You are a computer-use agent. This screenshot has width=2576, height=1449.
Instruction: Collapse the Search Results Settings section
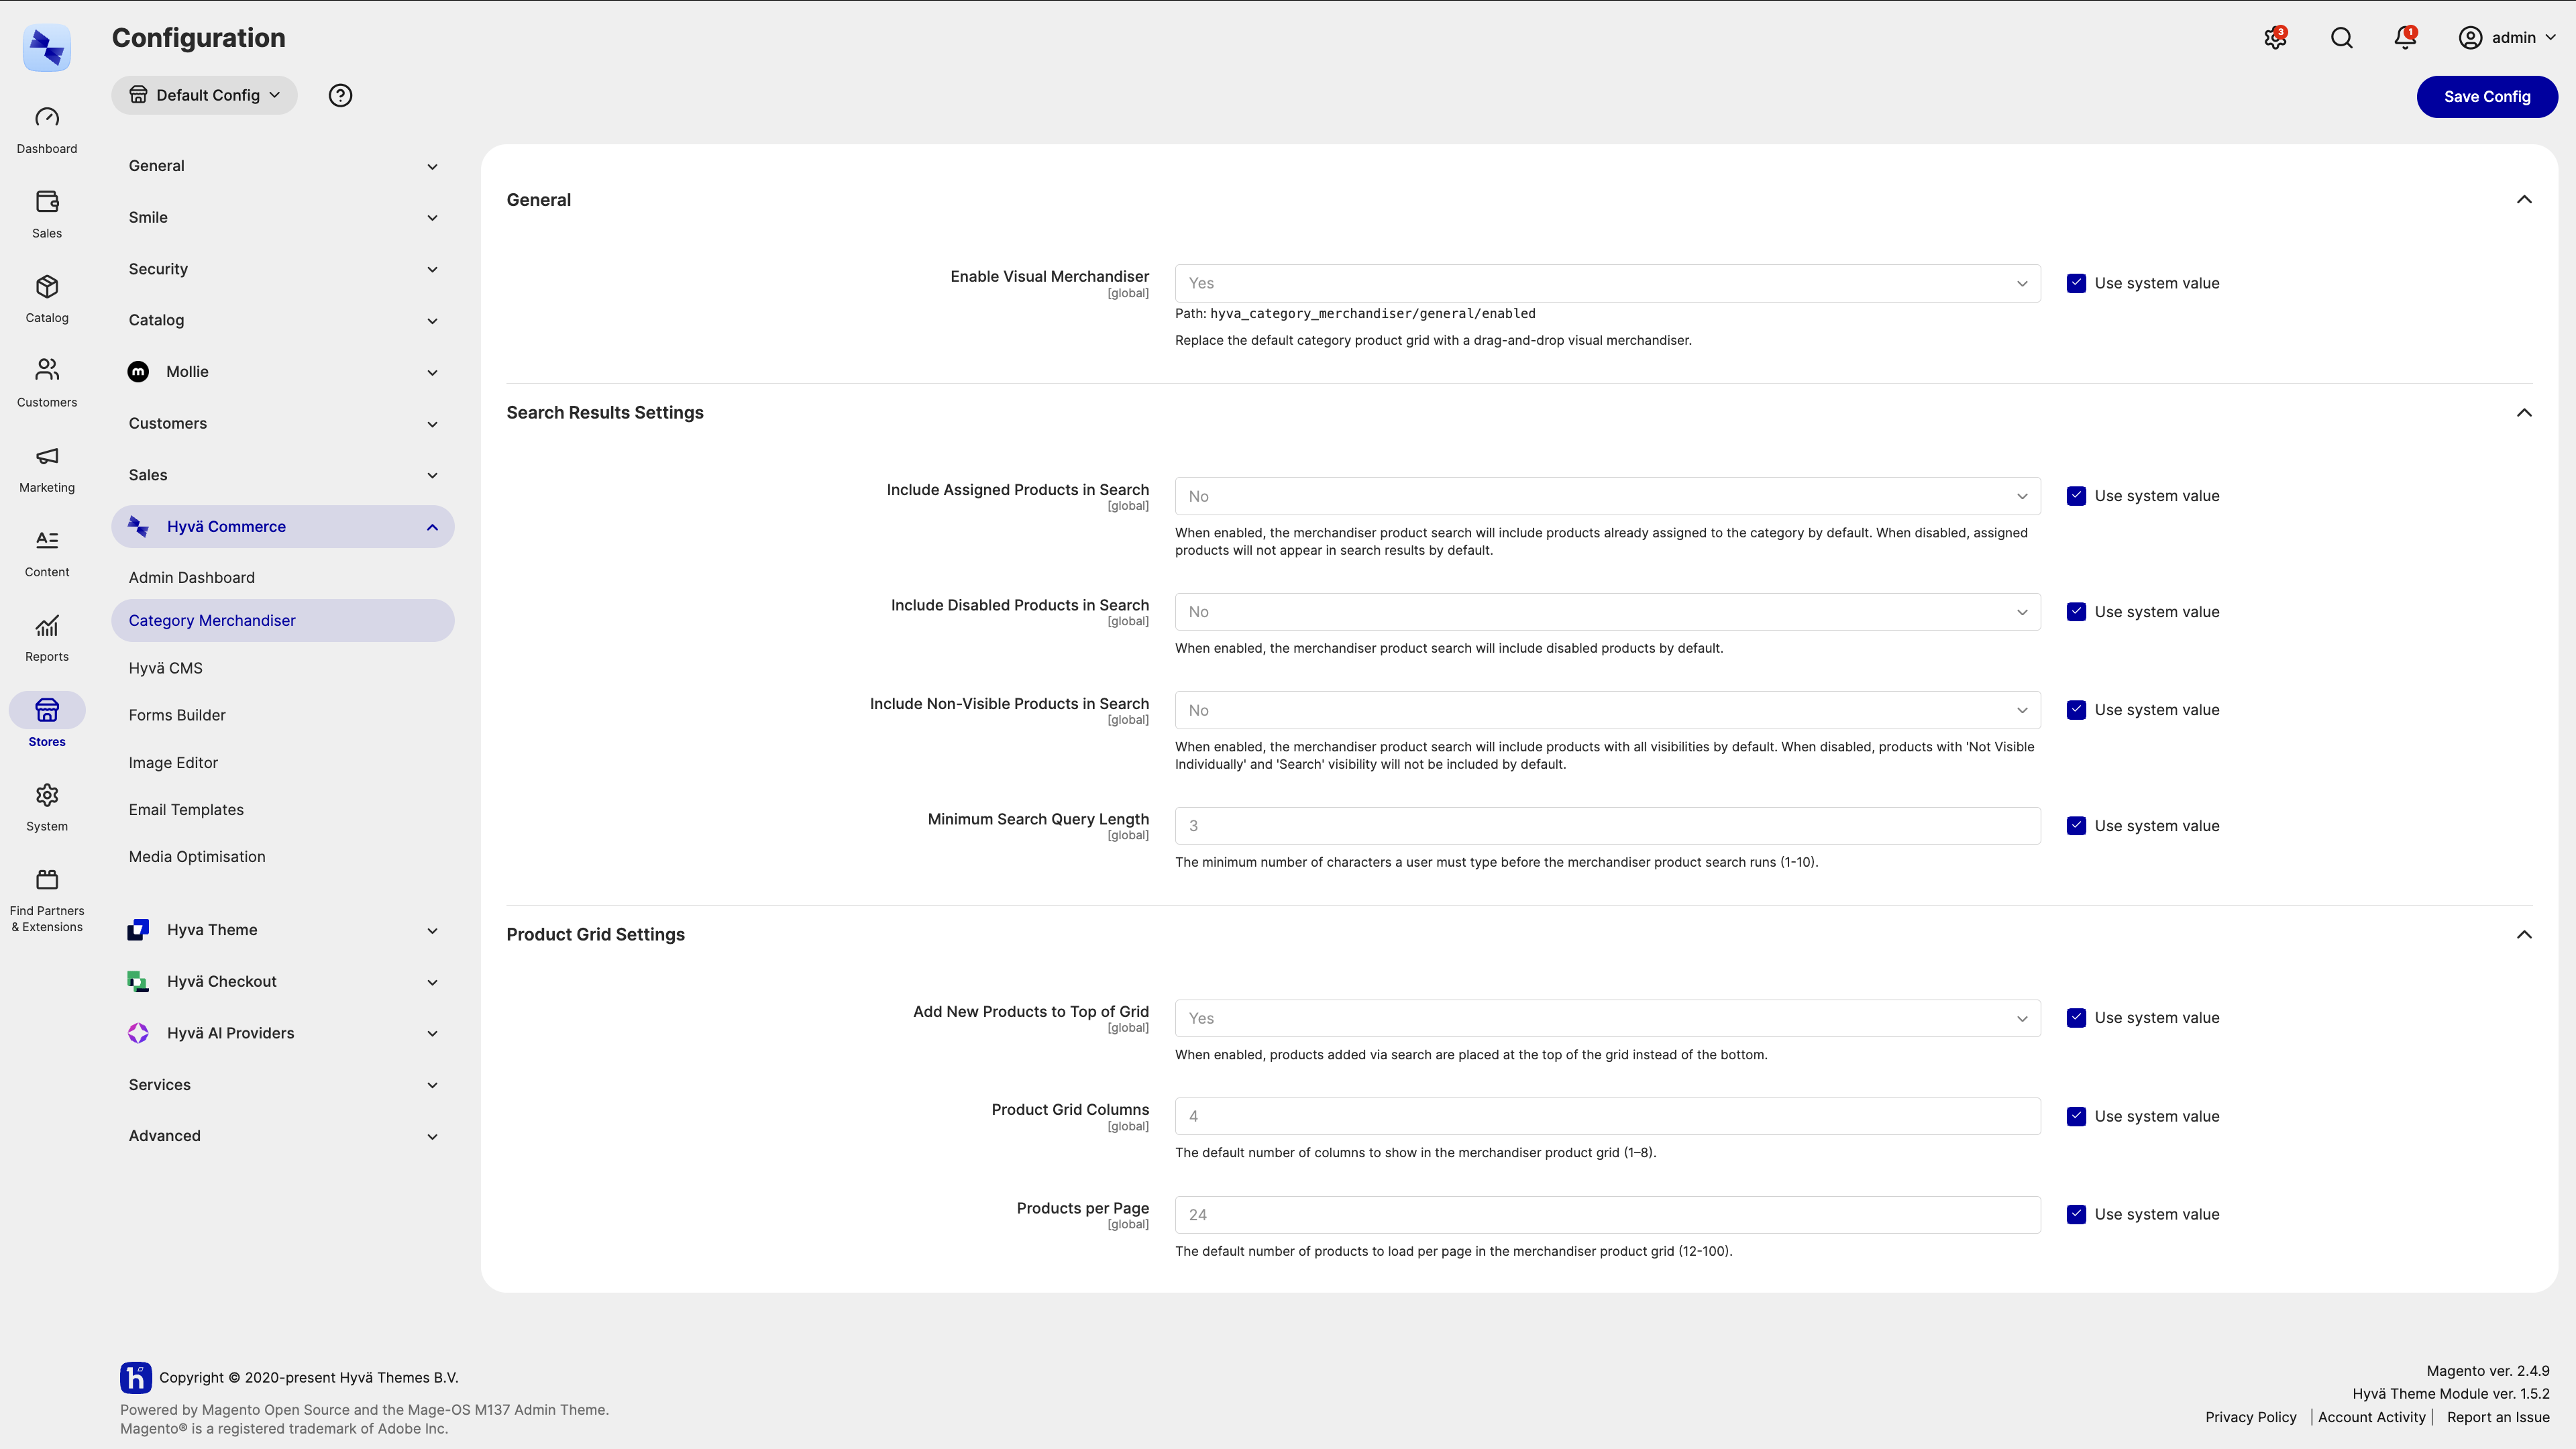pos(2524,413)
